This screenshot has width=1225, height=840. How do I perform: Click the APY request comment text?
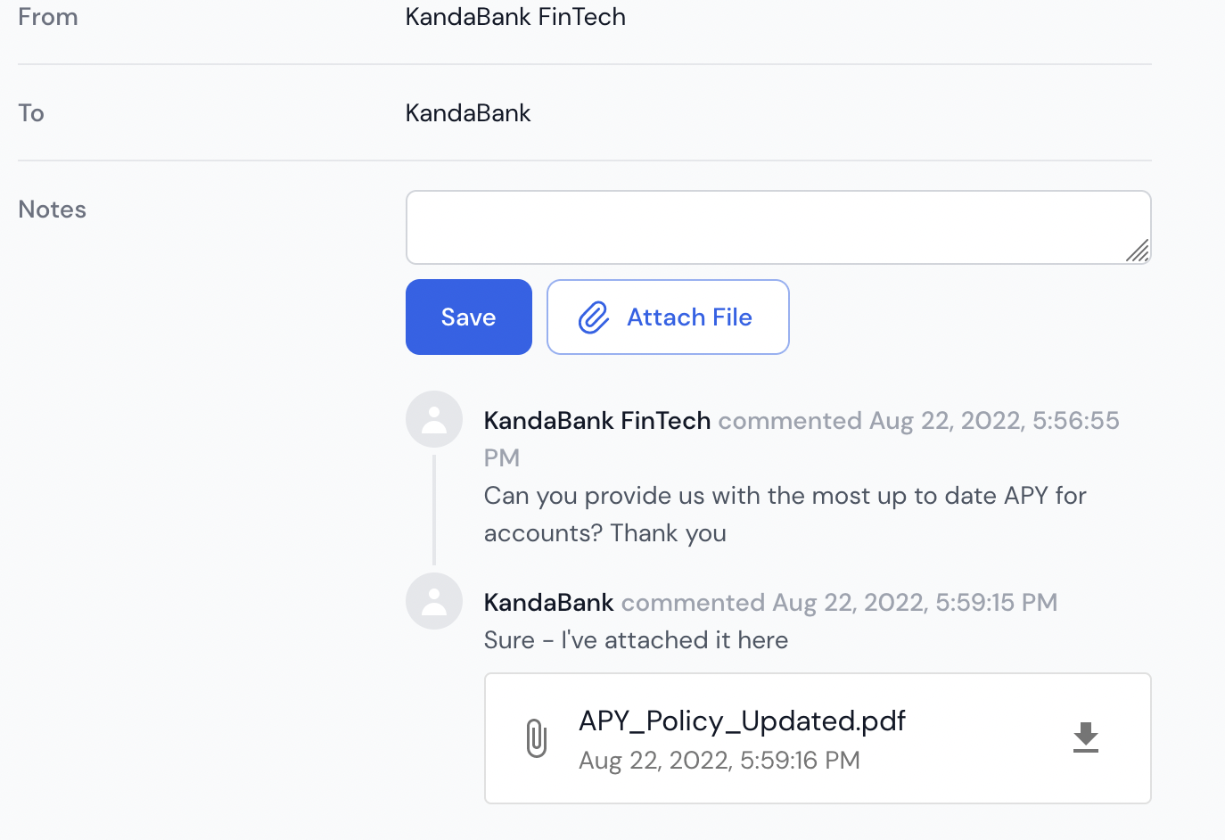coord(785,514)
